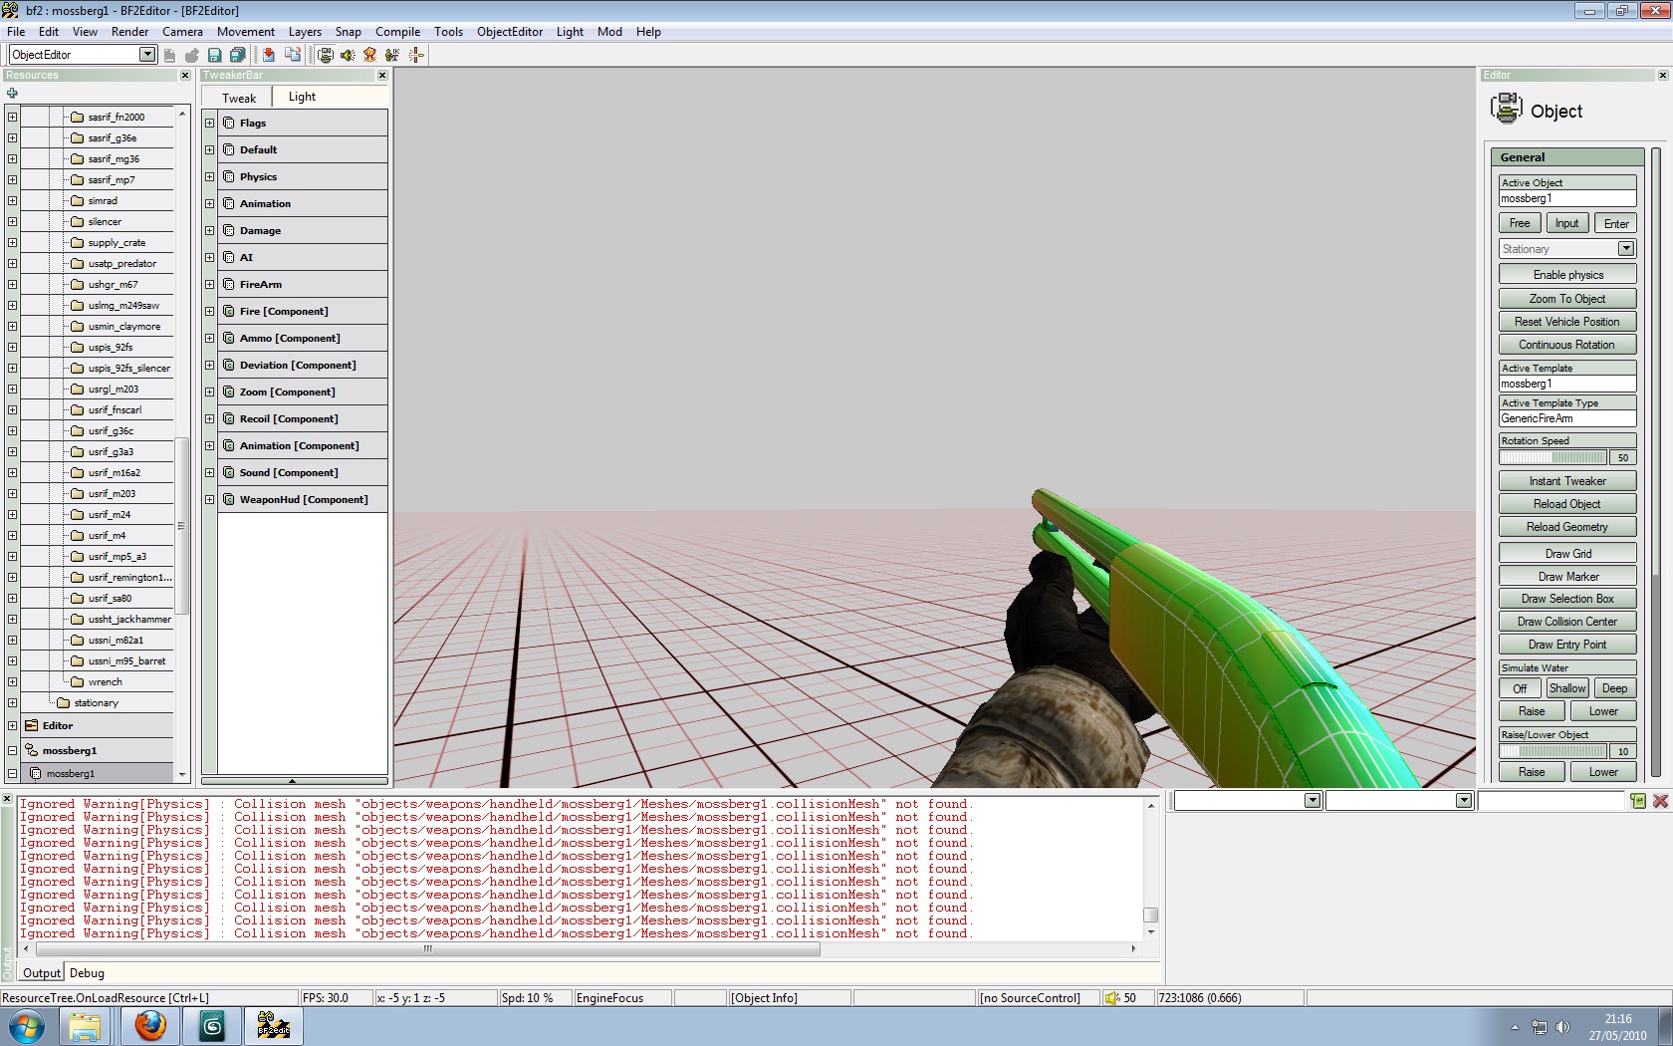Click the single floppy-disk save icon
Screen dimensions: 1673x1046
214,55
